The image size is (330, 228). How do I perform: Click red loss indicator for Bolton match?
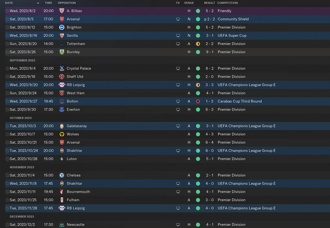coord(198,101)
